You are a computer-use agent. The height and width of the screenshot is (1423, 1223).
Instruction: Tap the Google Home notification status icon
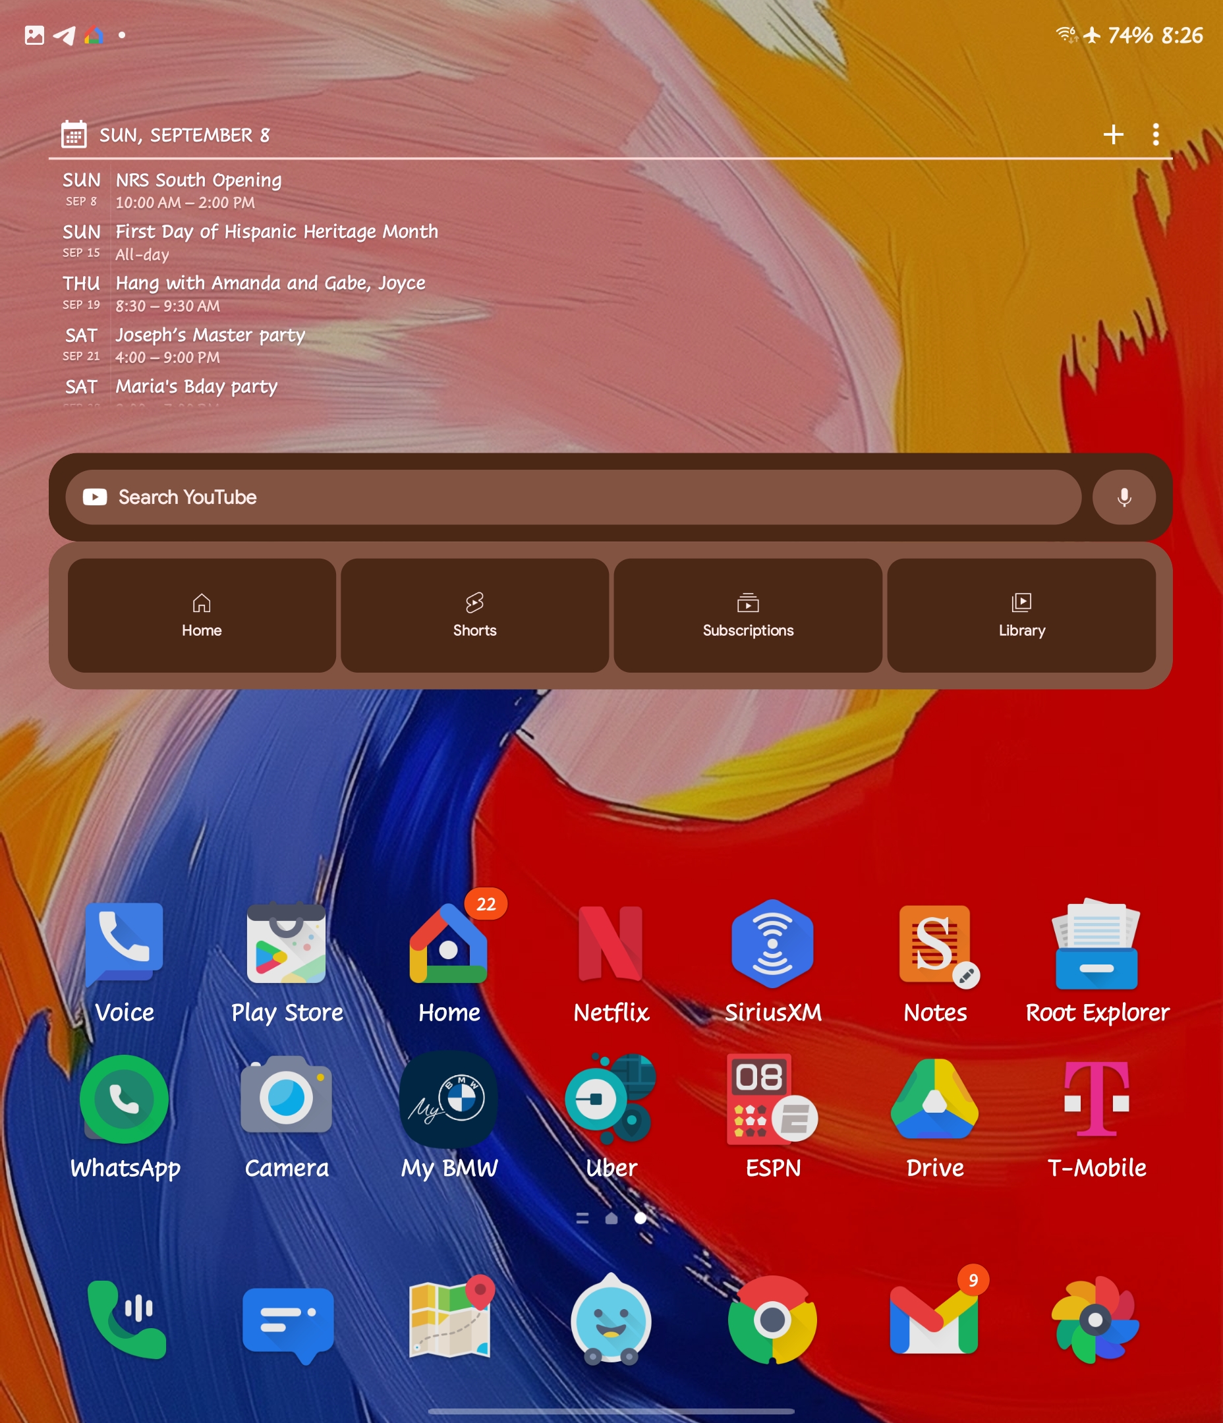(94, 35)
